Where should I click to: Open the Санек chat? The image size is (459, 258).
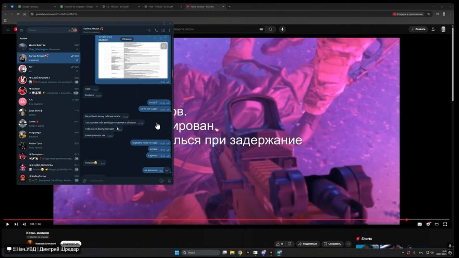(x=48, y=123)
